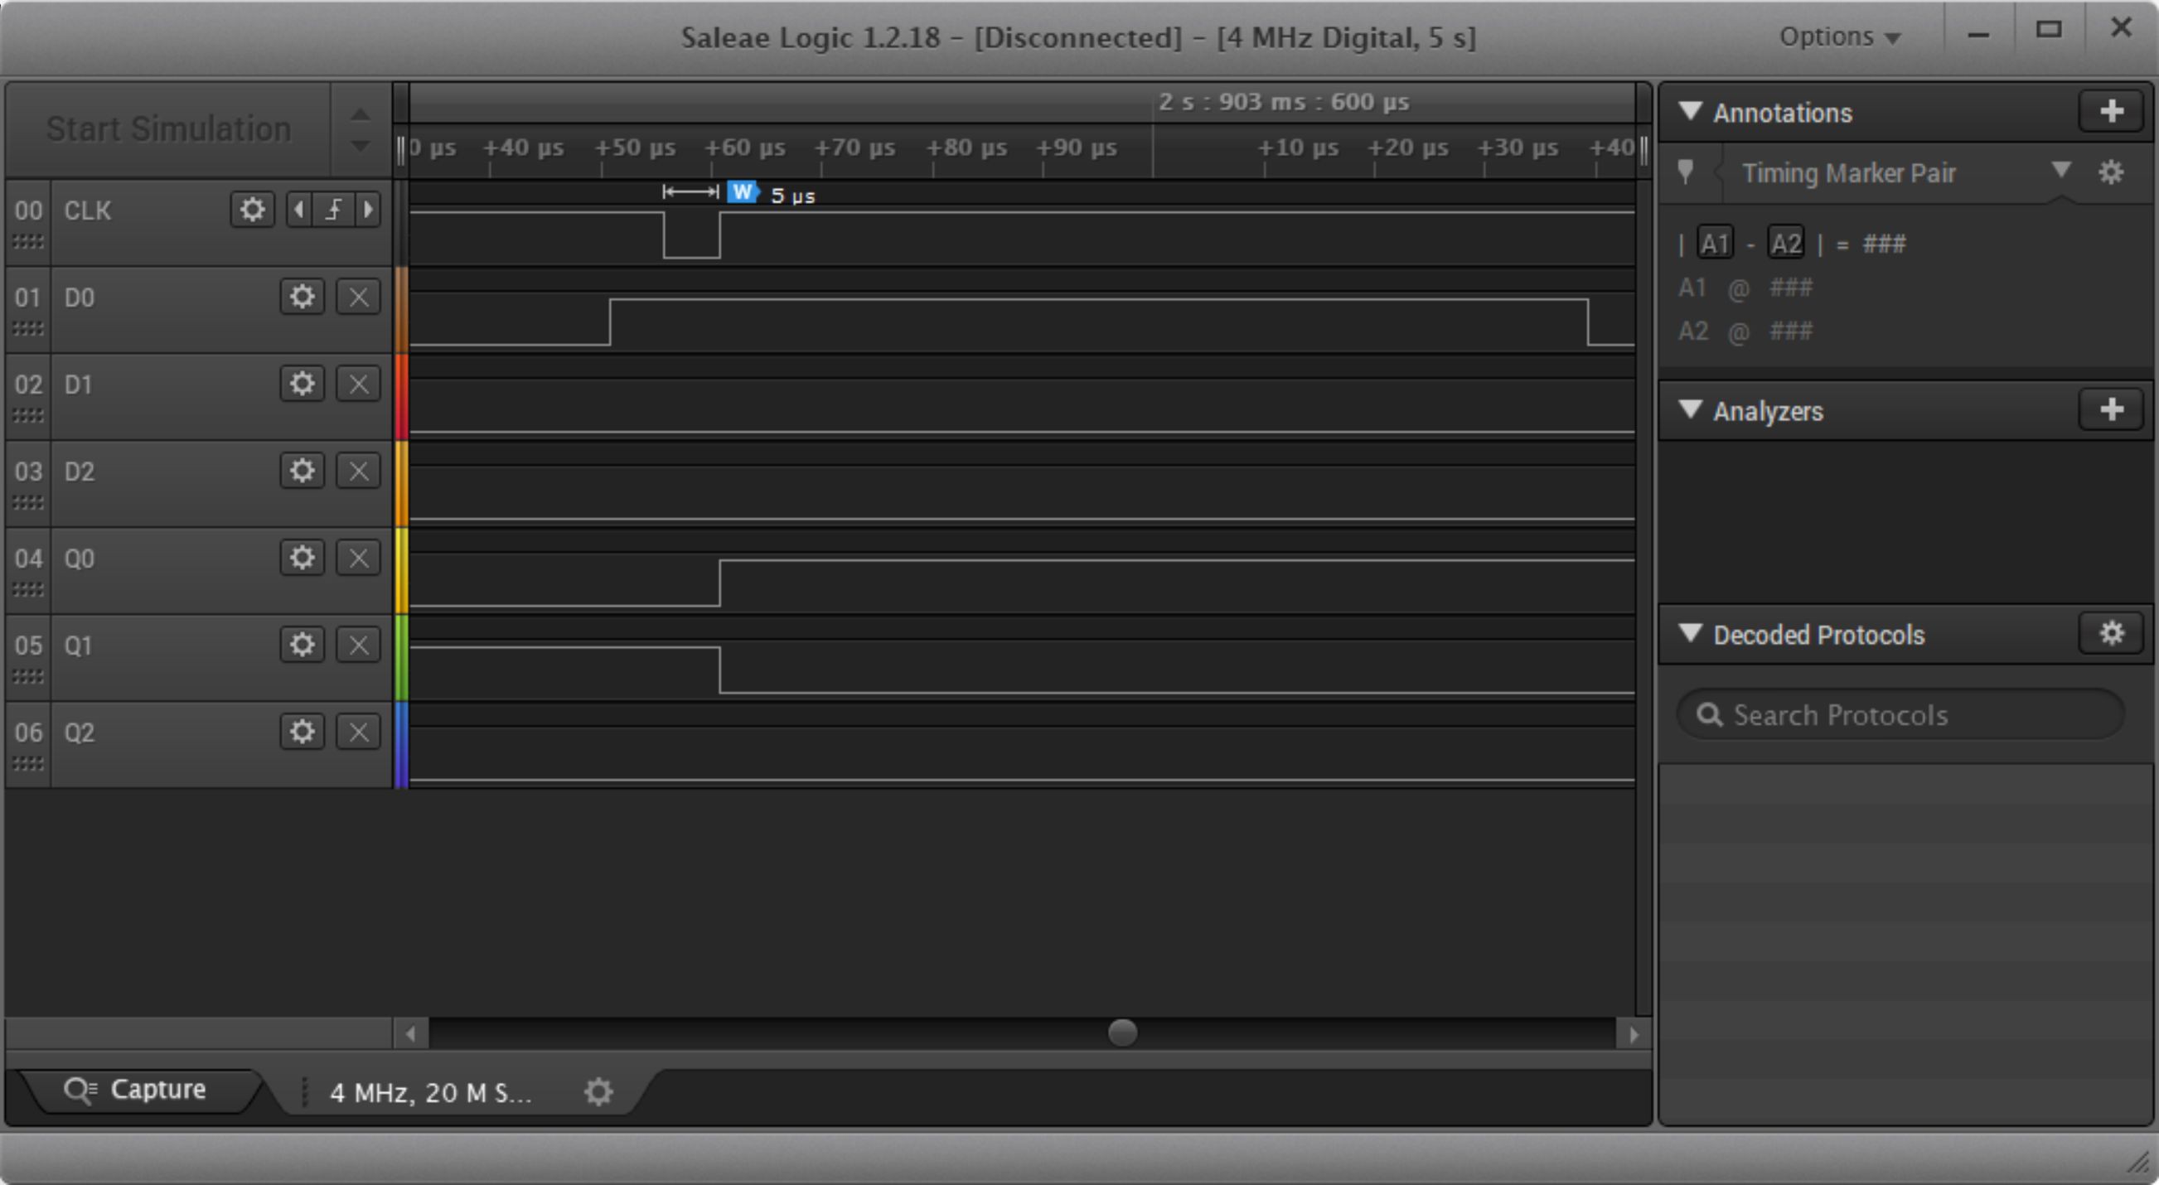Jump to previous CLK edge arrow

(299, 210)
